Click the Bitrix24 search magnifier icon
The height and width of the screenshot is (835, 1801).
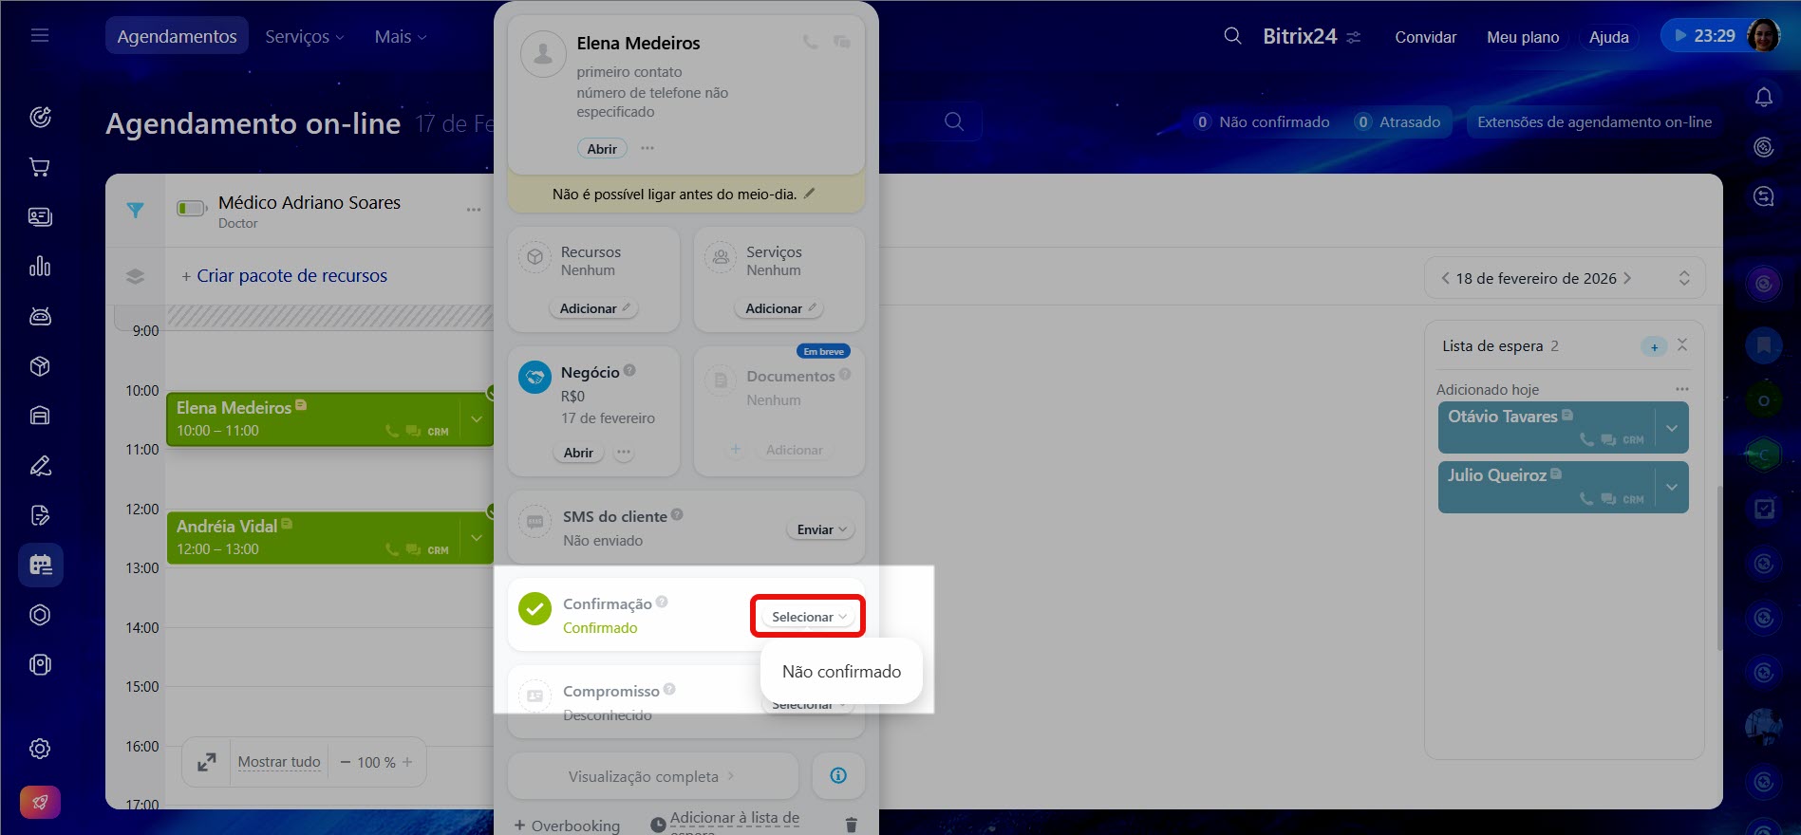(x=1232, y=36)
